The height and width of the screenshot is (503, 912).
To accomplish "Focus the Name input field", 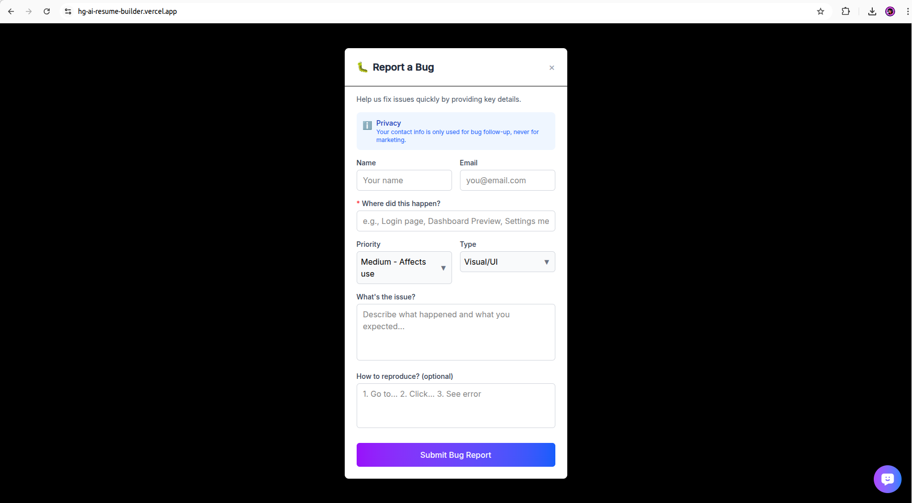I will pyautogui.click(x=404, y=180).
